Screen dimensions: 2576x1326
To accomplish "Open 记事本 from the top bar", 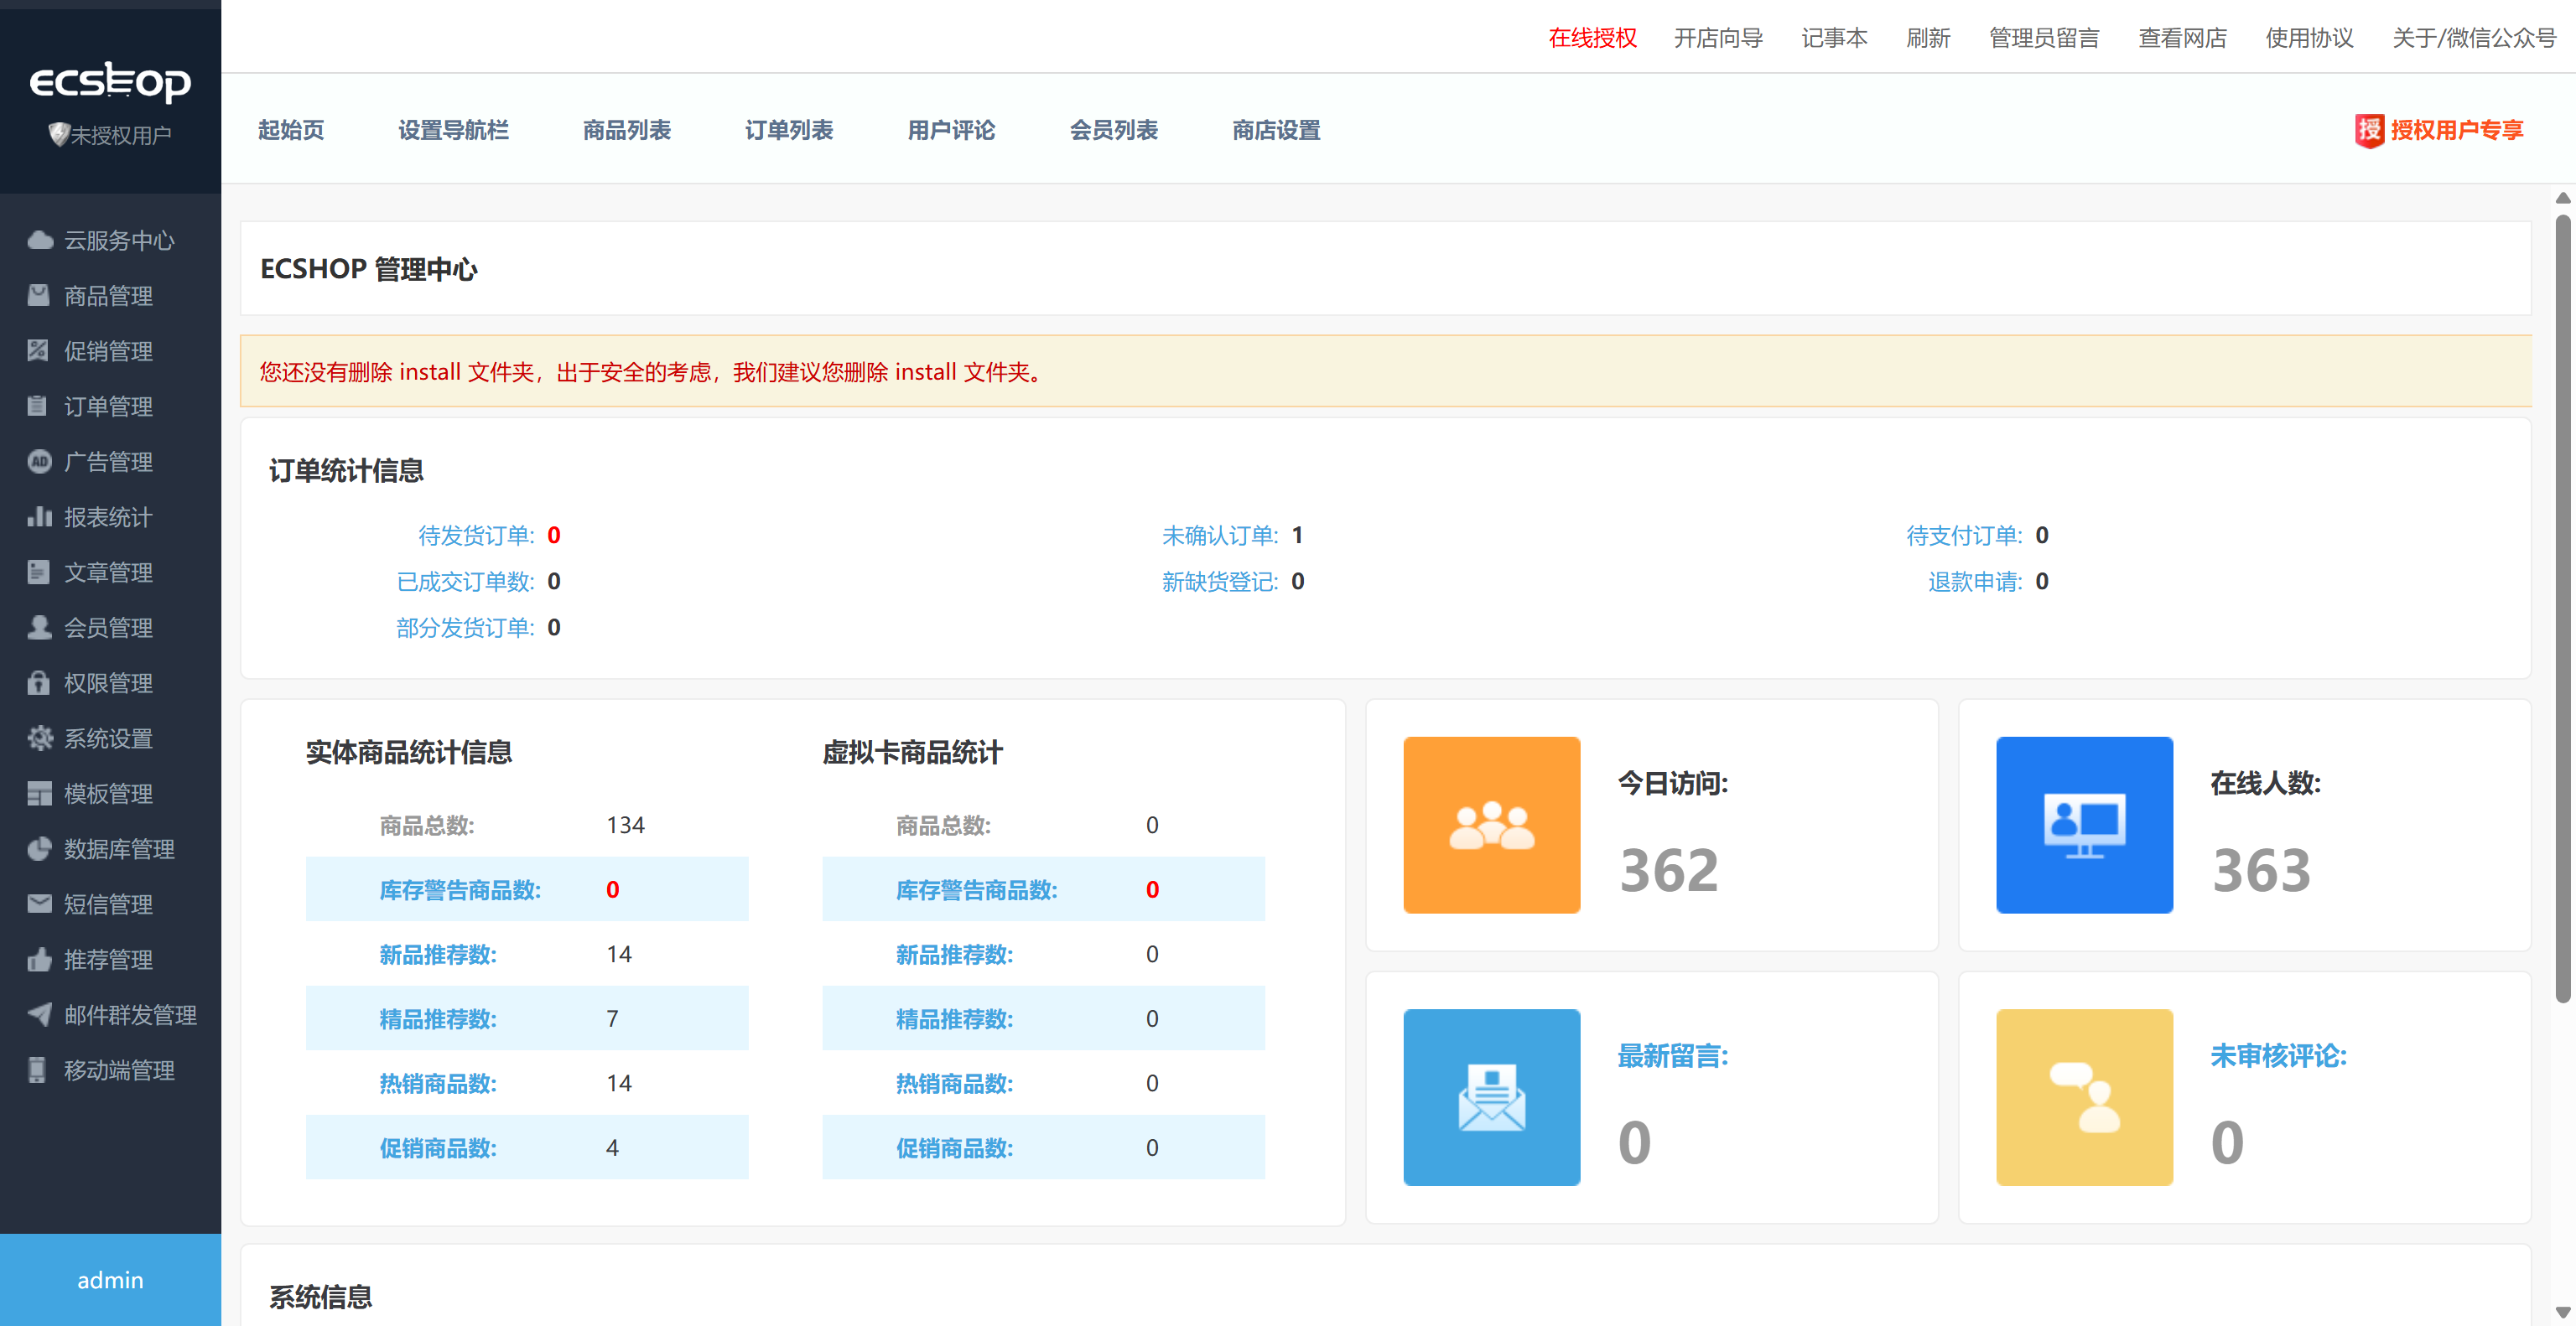I will tap(1834, 38).
